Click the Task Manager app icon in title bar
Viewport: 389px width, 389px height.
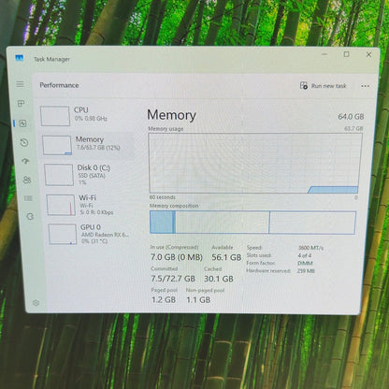[x=20, y=58]
